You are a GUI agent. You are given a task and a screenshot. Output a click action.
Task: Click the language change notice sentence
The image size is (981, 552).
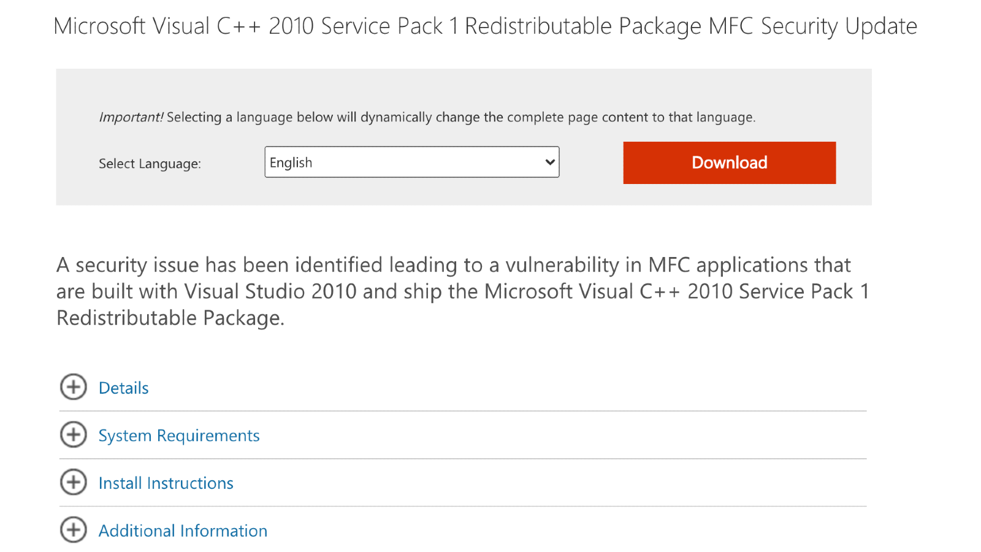[461, 117]
